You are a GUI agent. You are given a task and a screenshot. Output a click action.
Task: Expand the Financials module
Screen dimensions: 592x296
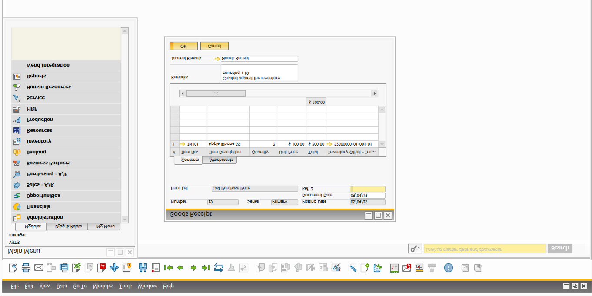click(x=66, y=207)
